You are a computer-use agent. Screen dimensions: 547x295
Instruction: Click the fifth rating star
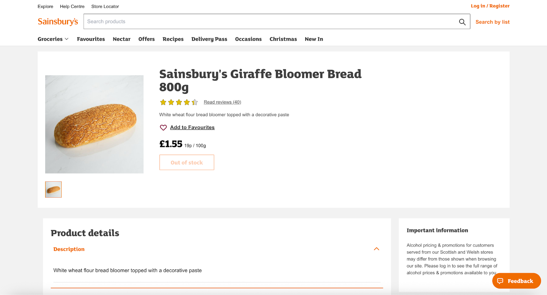coord(195,102)
